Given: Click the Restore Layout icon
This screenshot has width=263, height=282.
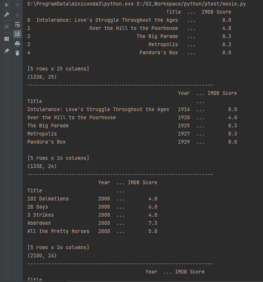Looking at the screenshot, I should click(7, 39).
